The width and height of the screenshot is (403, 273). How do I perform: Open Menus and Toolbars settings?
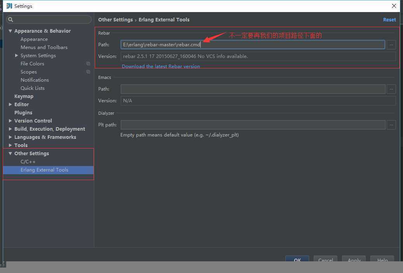(44, 47)
